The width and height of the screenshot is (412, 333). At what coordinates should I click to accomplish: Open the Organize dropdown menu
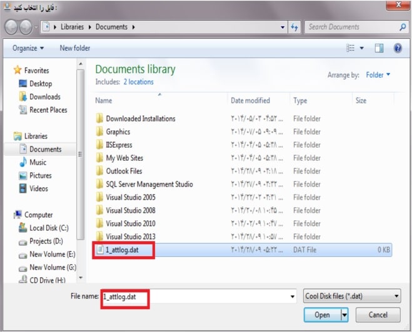28,48
